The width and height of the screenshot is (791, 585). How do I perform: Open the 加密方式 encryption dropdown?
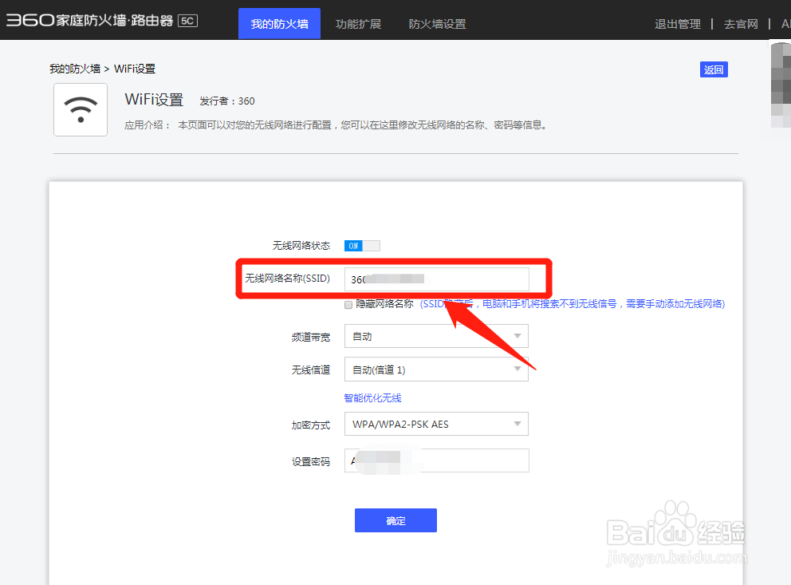click(x=436, y=424)
